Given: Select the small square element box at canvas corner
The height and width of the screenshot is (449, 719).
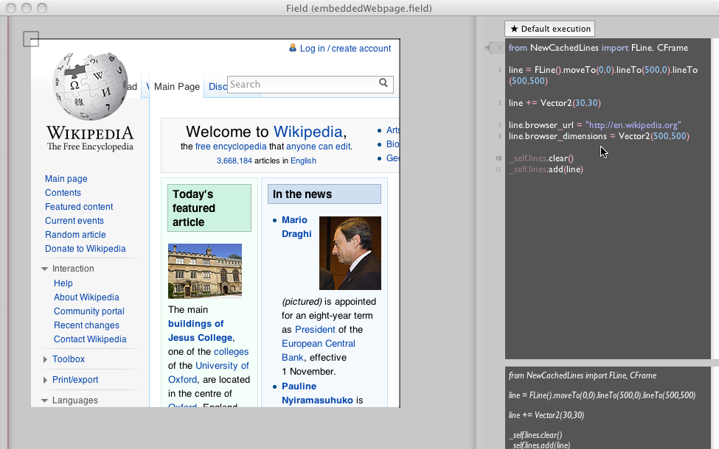Looking at the screenshot, I should [30, 39].
